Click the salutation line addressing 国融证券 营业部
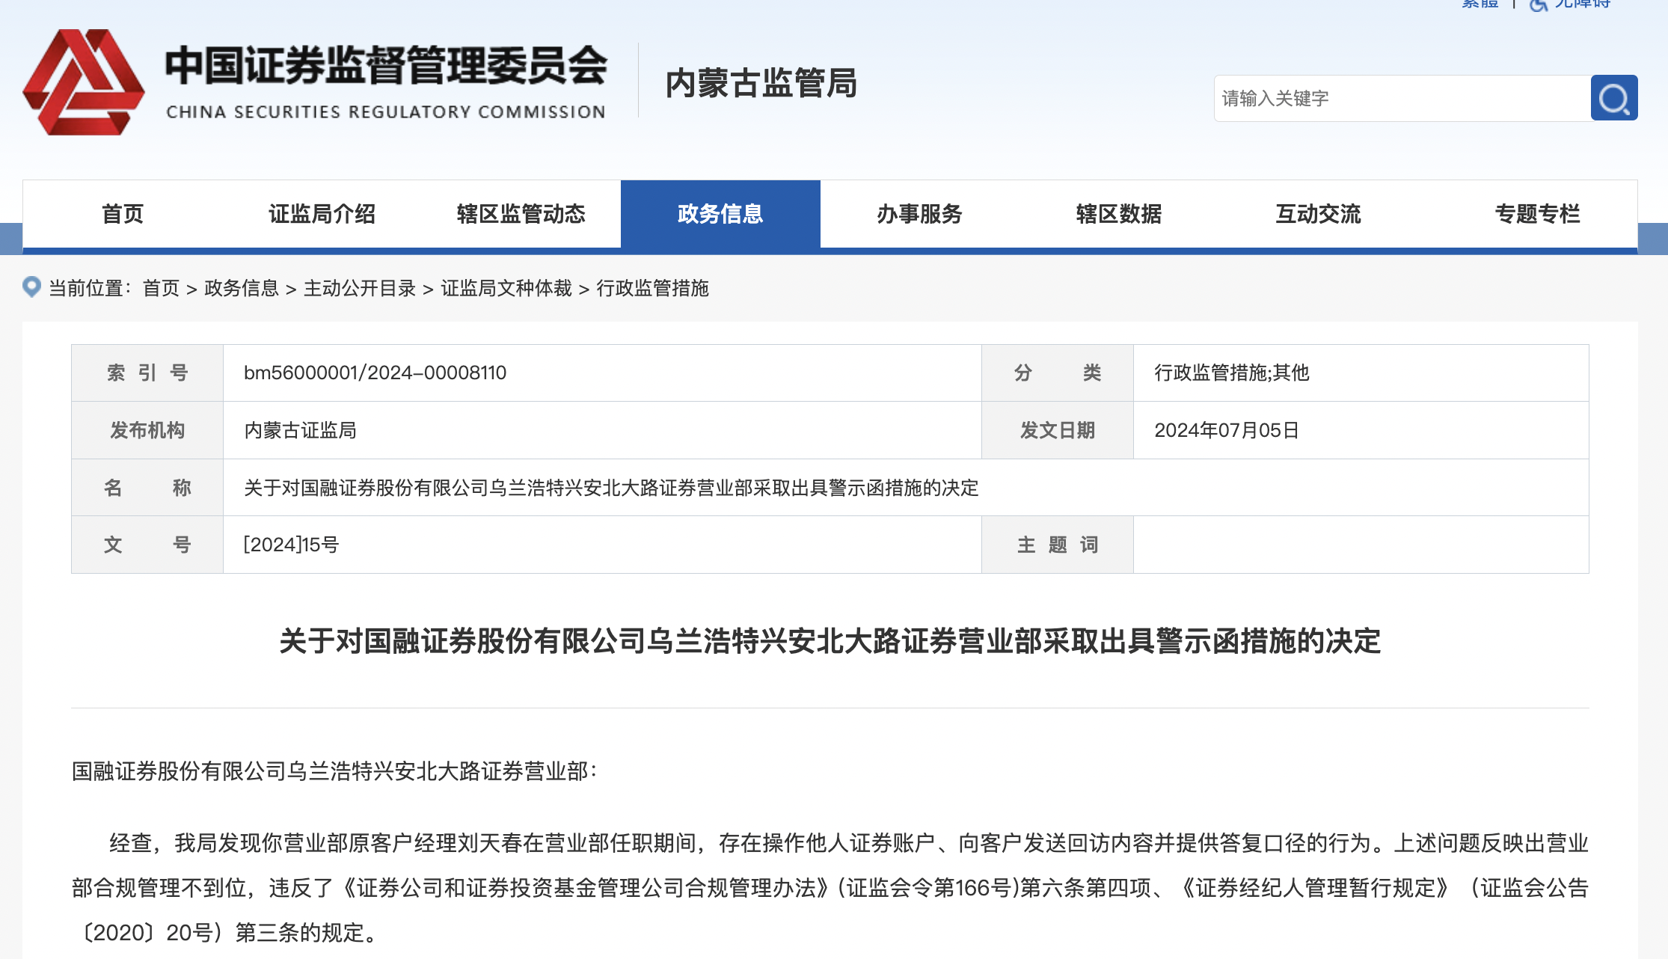 pyautogui.click(x=334, y=771)
